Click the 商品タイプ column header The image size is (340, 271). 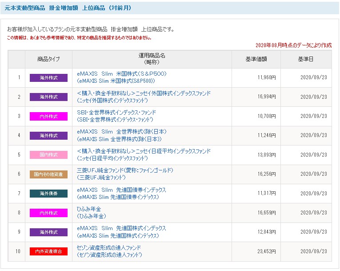coord(48,59)
